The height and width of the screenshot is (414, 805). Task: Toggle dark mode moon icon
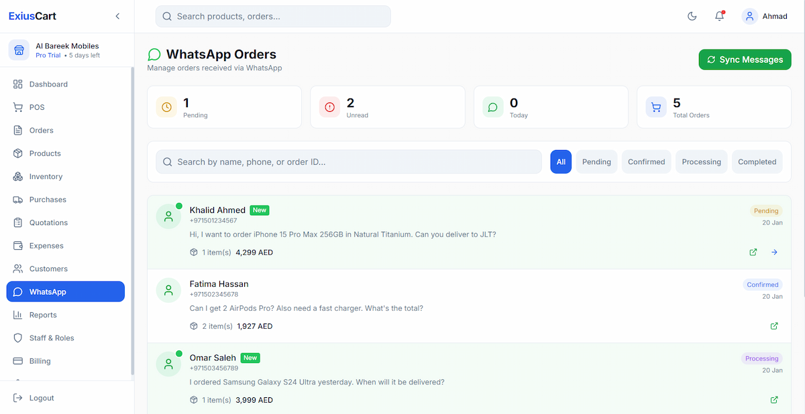coord(692,16)
